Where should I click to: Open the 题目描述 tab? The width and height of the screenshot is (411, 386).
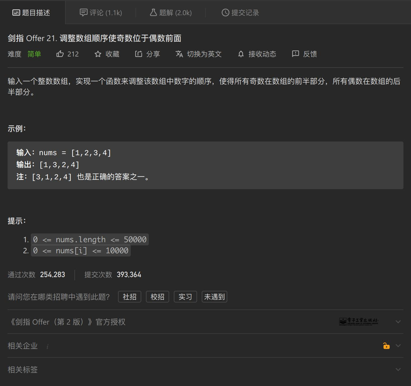31,13
